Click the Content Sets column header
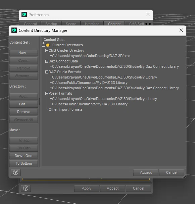The image size is (195, 204). coord(54,40)
